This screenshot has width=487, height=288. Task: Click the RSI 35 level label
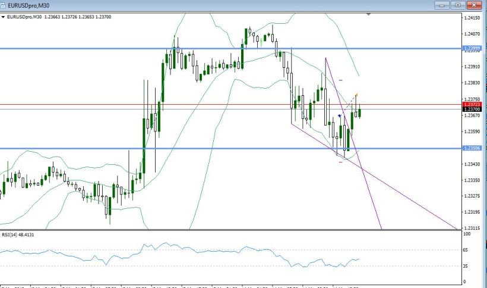466,266
